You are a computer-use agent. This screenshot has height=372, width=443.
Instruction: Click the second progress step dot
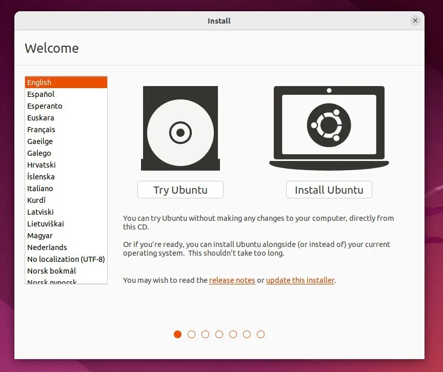(x=191, y=334)
